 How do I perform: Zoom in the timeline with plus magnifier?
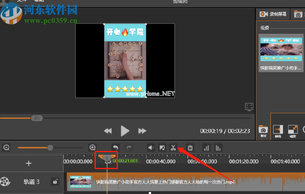click(93, 148)
